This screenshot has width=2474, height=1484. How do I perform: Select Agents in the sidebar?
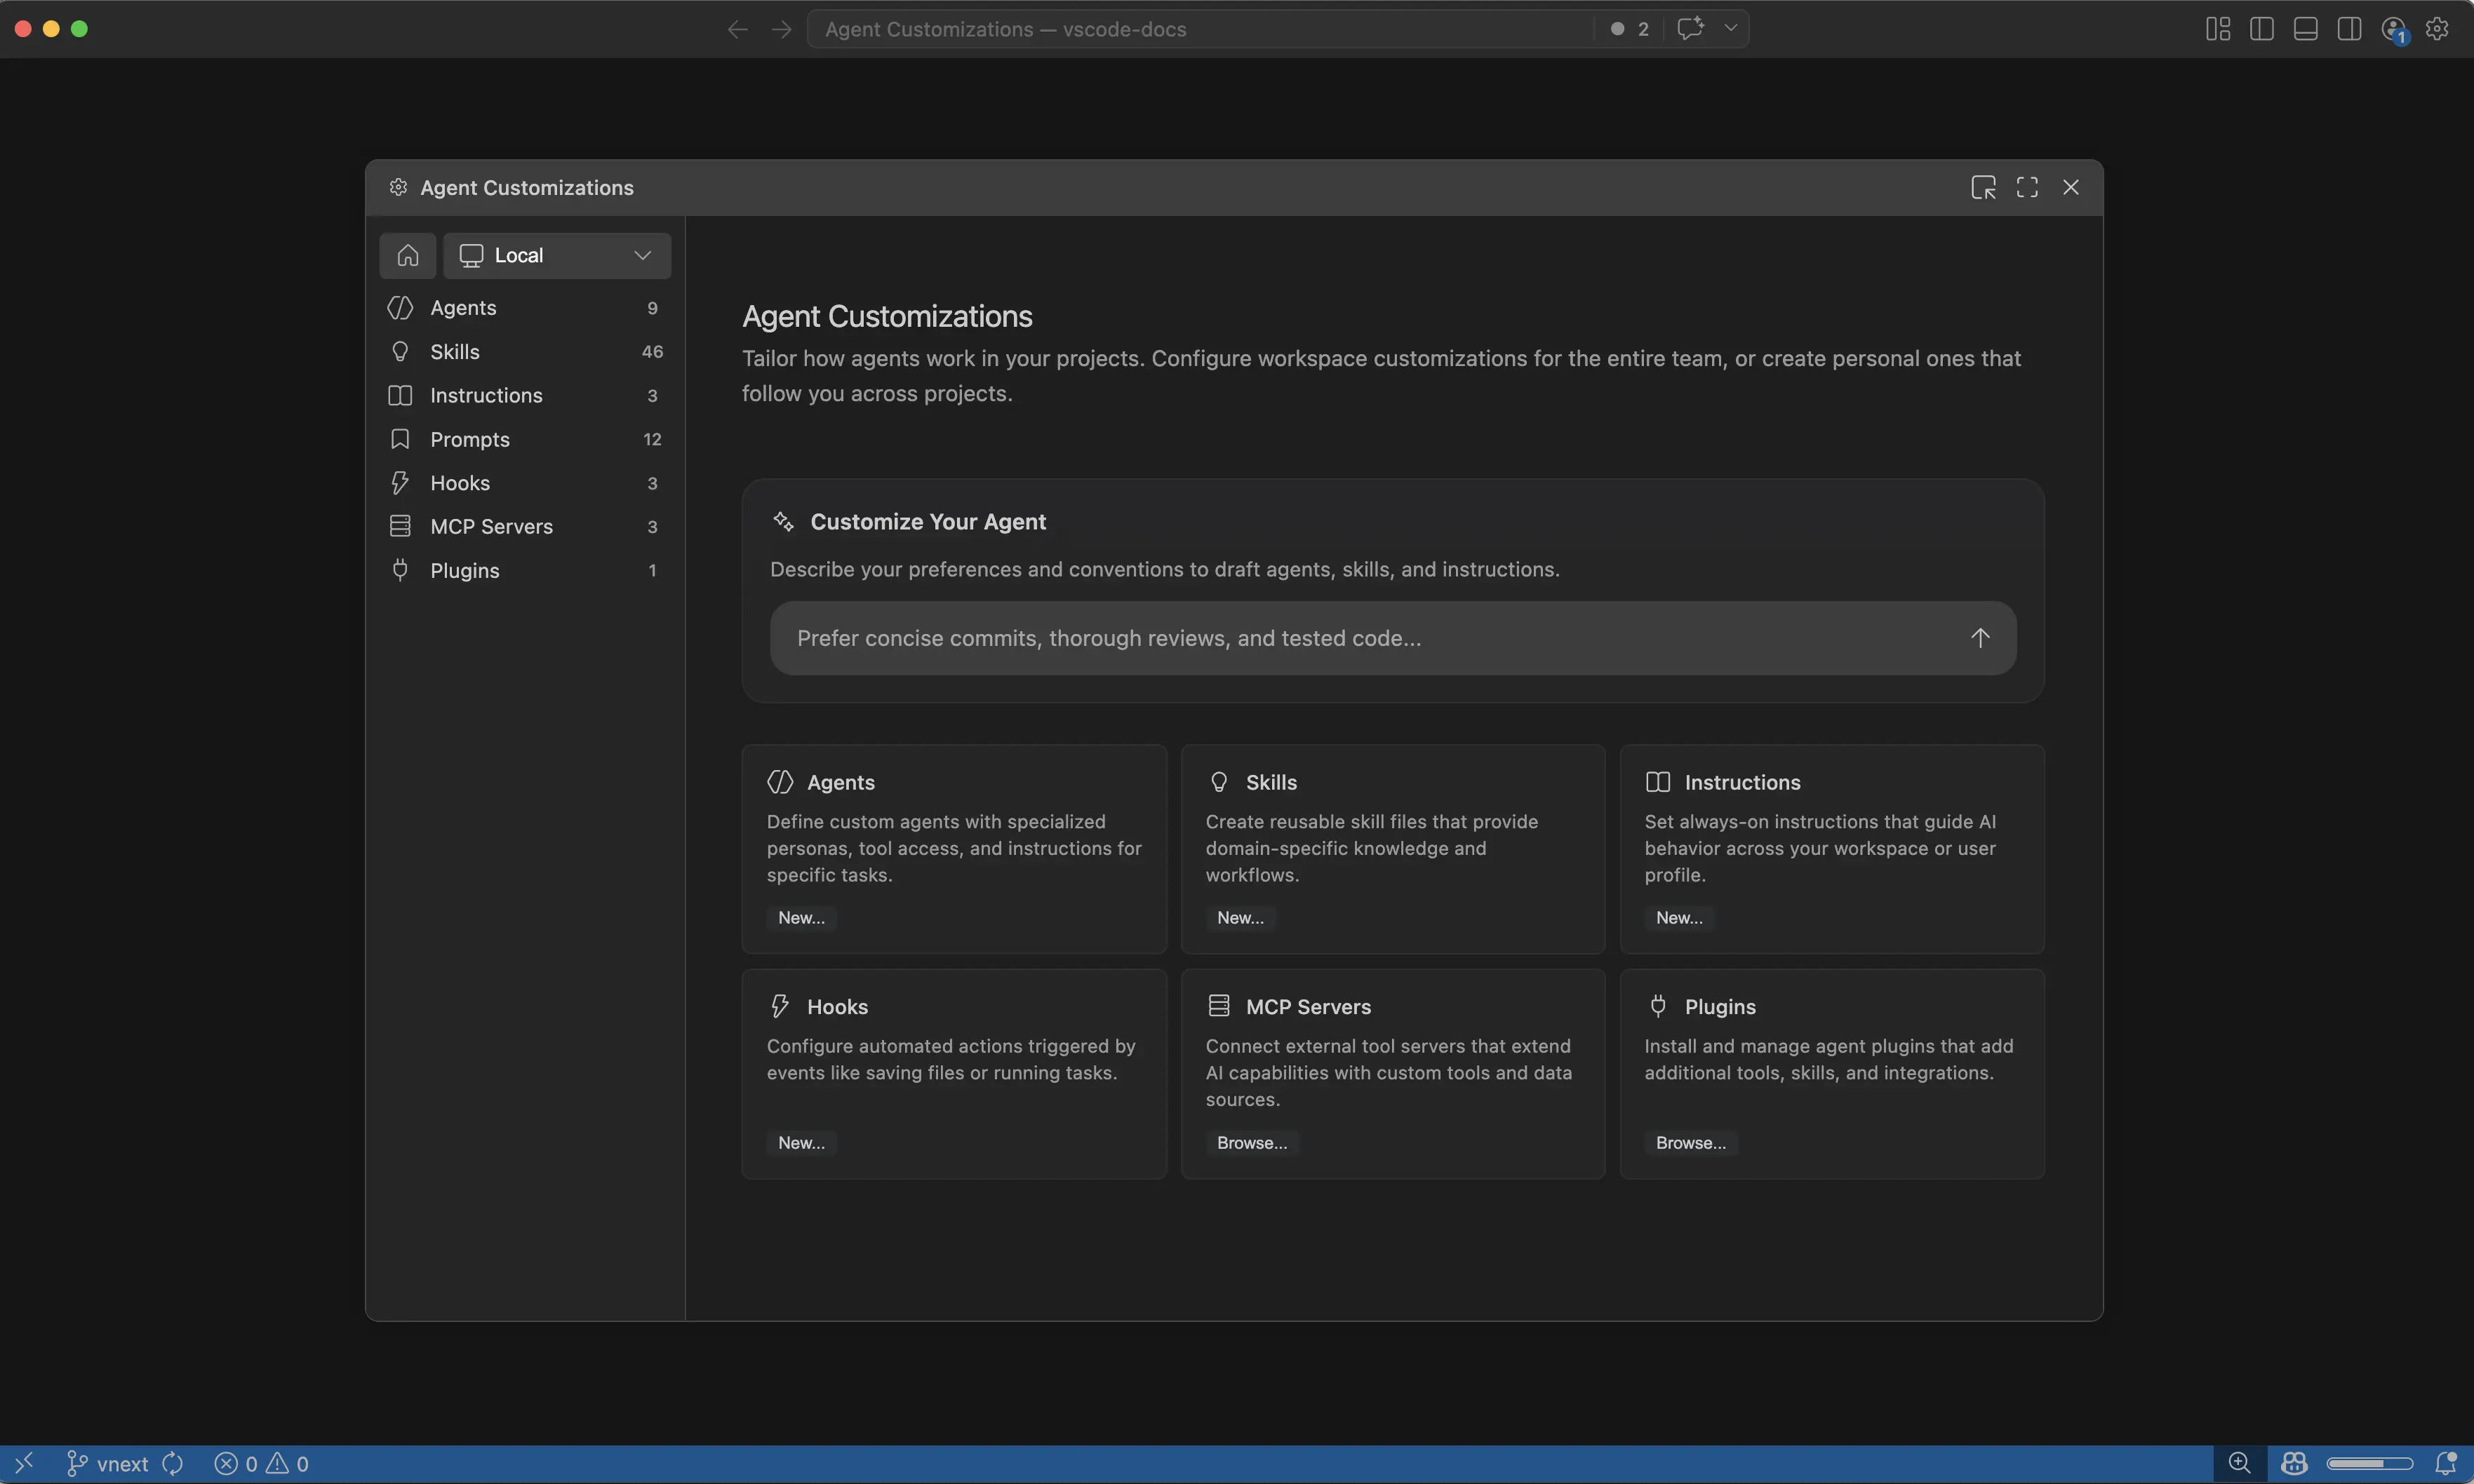point(463,308)
